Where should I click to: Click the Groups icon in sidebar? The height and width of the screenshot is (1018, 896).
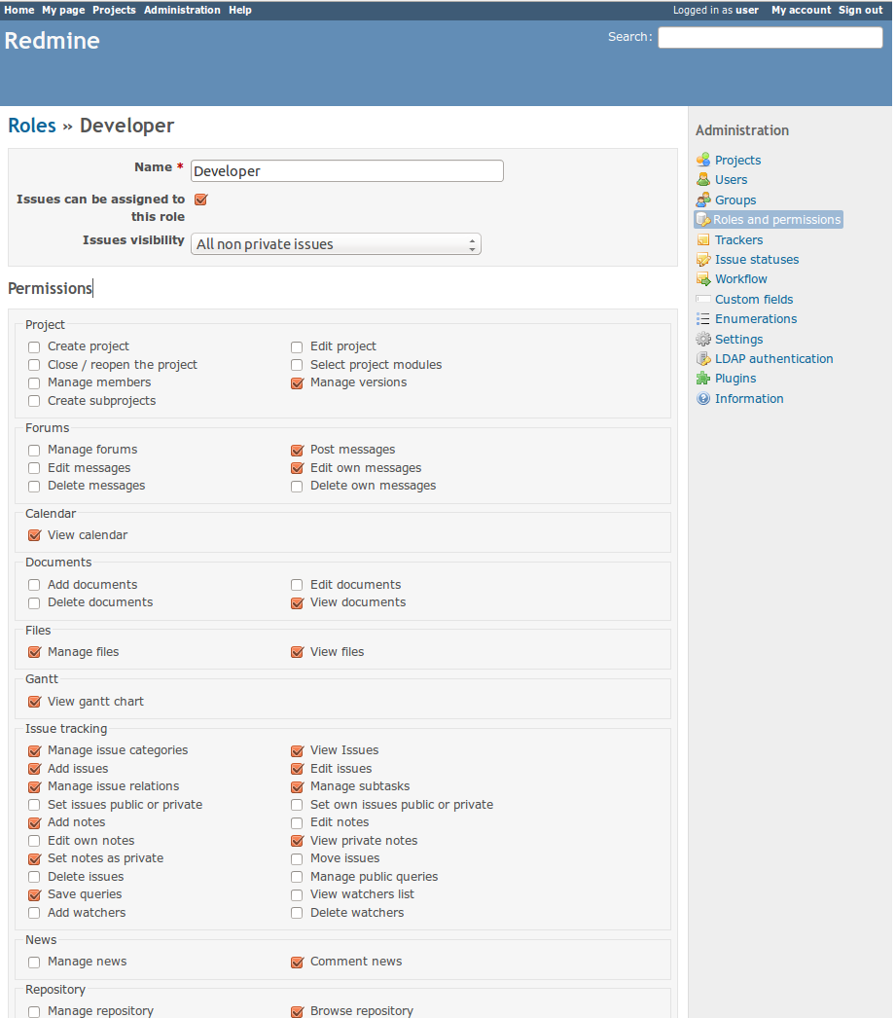[x=703, y=200]
